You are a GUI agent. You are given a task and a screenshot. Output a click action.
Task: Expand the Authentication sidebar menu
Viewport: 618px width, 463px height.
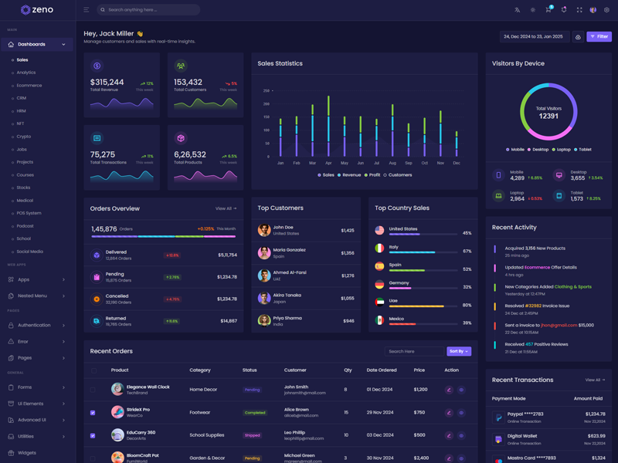37,326
